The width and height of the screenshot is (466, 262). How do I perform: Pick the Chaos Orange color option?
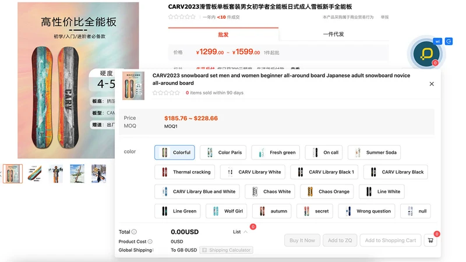coord(327,192)
